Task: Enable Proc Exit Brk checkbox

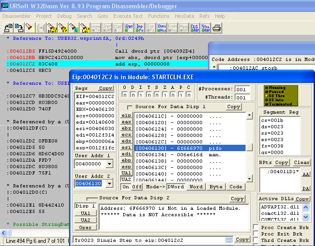Action: (x=256, y=234)
